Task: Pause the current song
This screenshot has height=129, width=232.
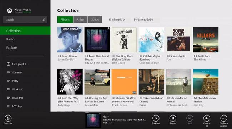Action: [173, 118]
